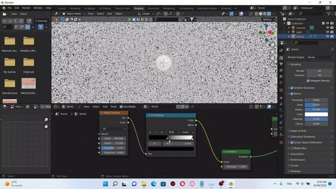
Task: Adjust the Noise Texture Roughness slider
Action: pyautogui.click(x=113, y=148)
